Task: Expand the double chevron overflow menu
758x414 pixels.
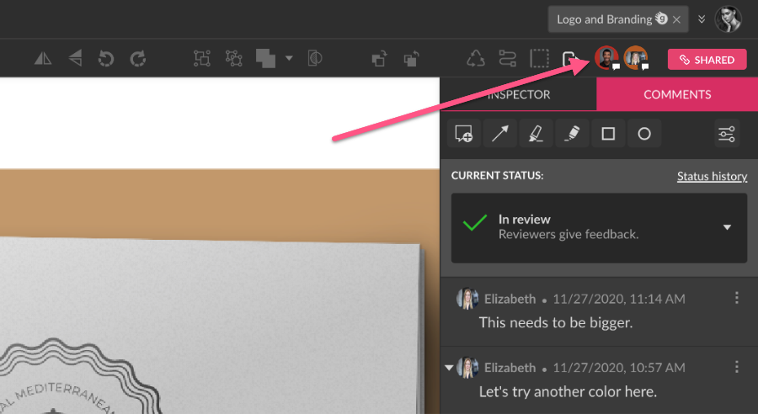Action: click(x=702, y=19)
